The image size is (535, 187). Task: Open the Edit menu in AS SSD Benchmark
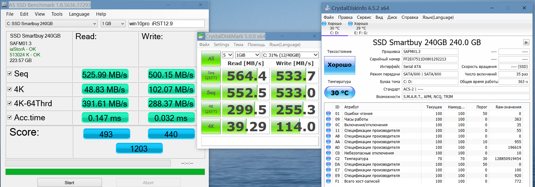coord(24,14)
